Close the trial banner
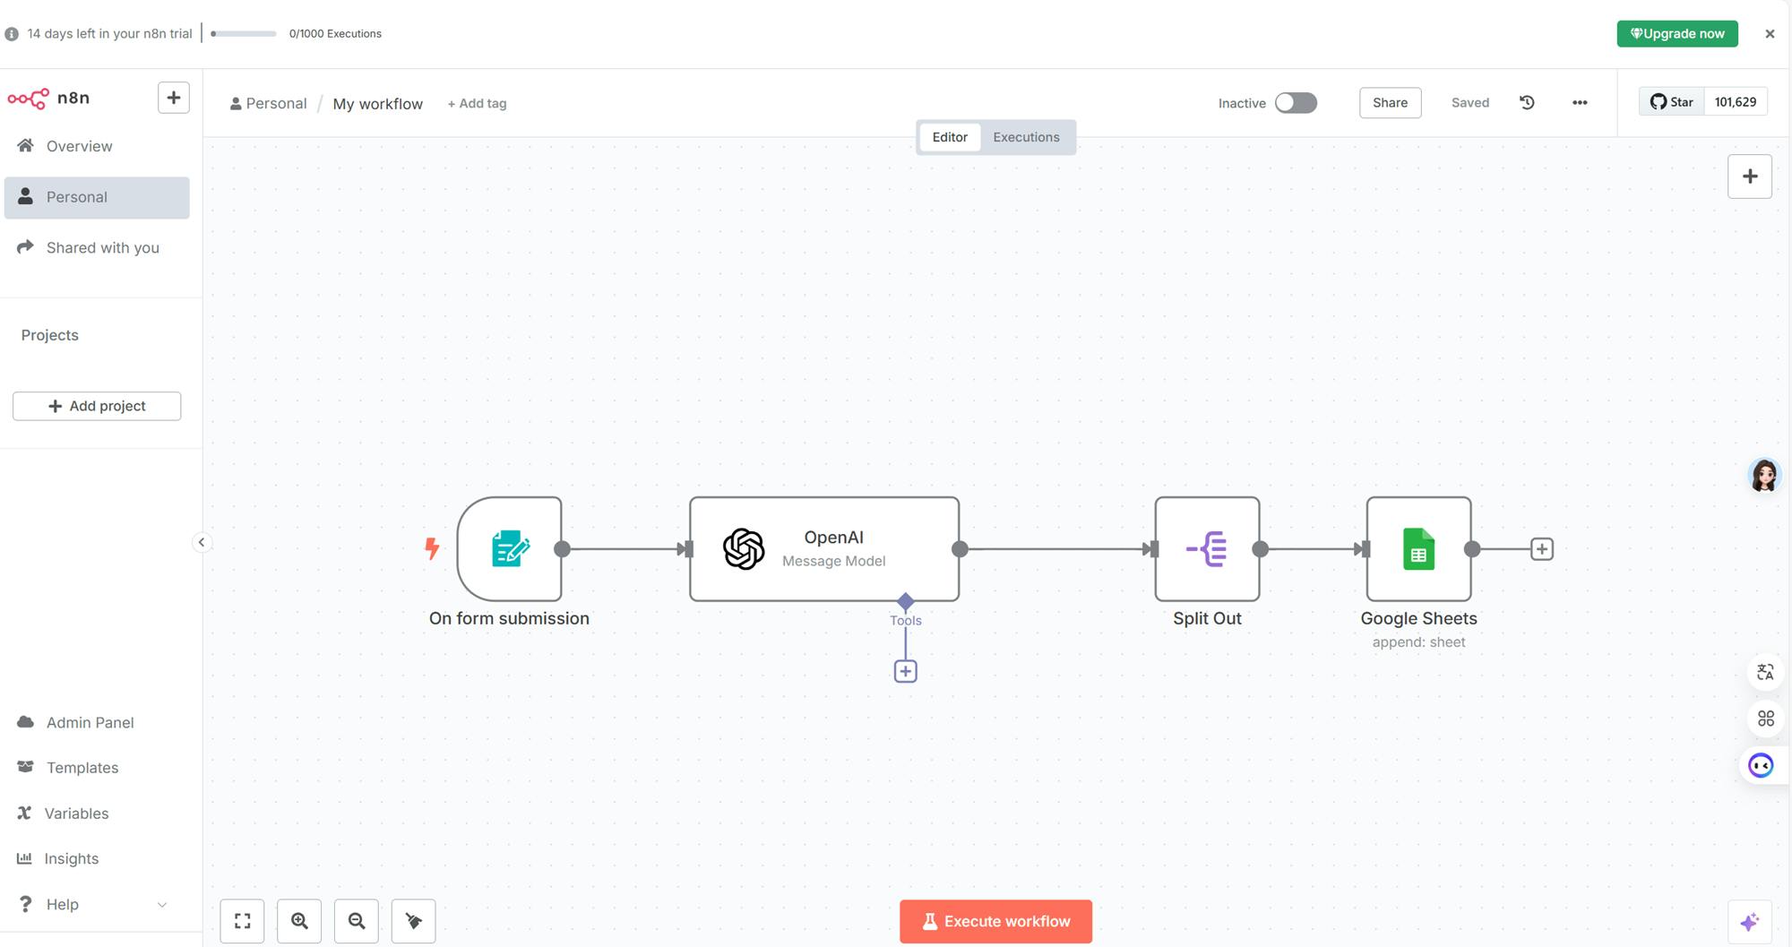Screen dimensions: 1792x947 click(1770, 34)
